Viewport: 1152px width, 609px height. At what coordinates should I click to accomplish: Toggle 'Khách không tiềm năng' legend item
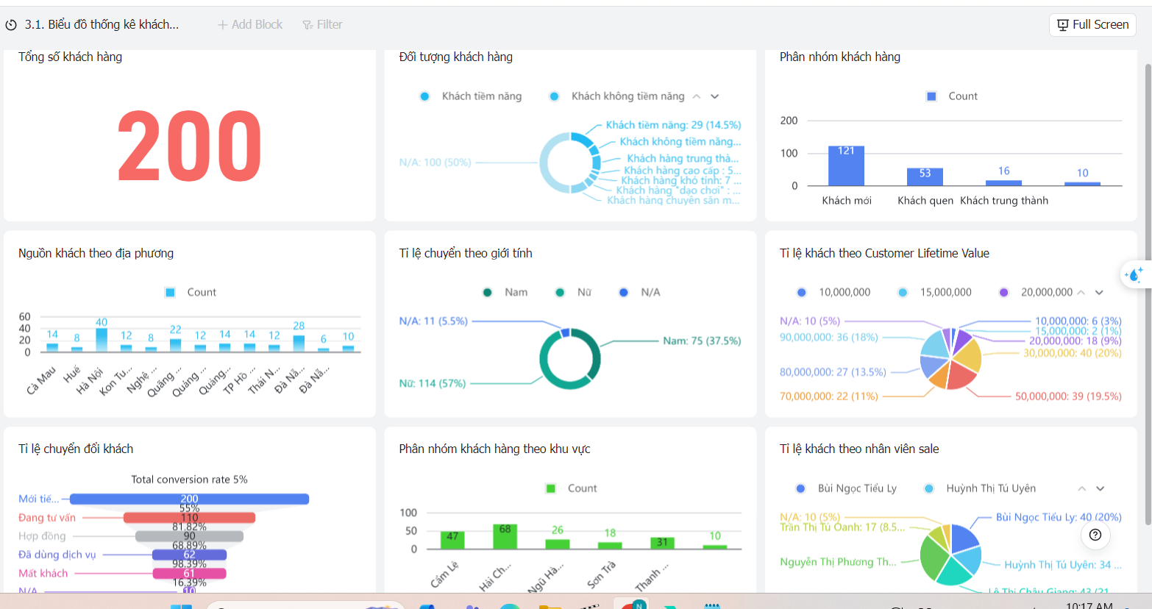[x=617, y=96]
